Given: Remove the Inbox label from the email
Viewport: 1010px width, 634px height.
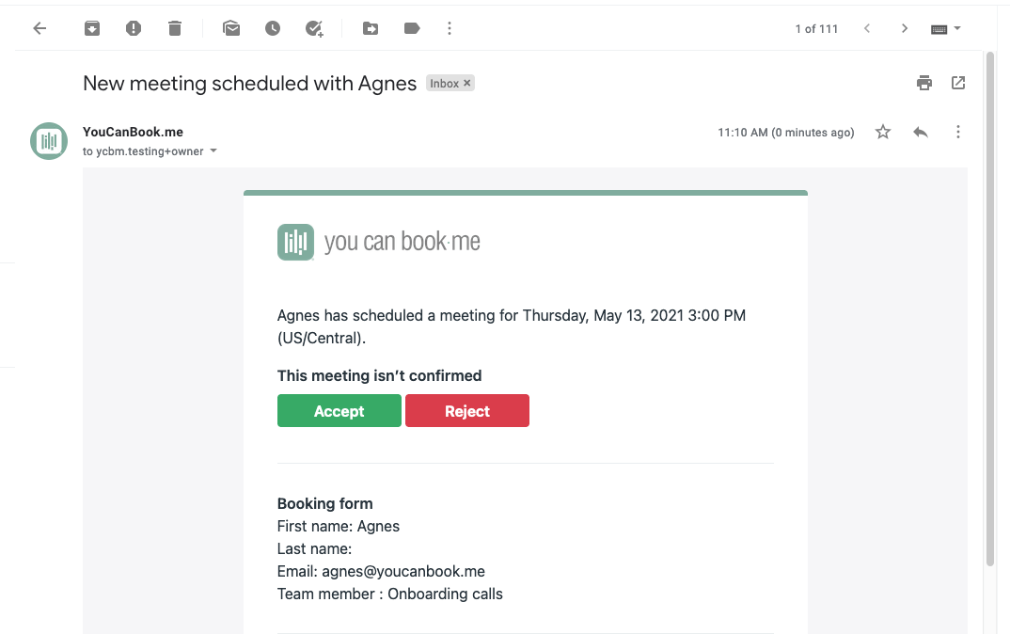Looking at the screenshot, I should tap(465, 83).
